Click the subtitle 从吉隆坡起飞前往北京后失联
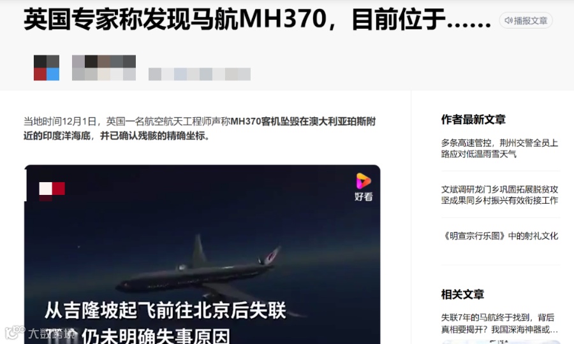 point(165,310)
